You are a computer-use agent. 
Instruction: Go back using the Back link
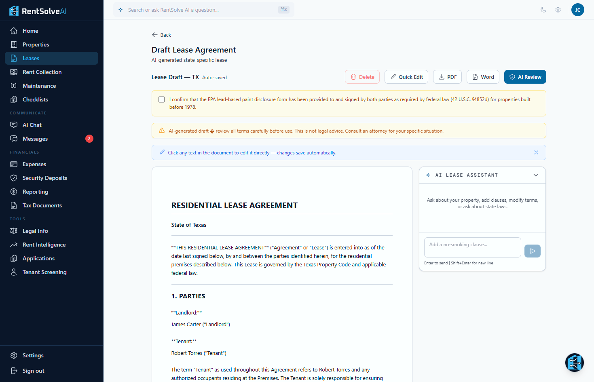coord(161,35)
